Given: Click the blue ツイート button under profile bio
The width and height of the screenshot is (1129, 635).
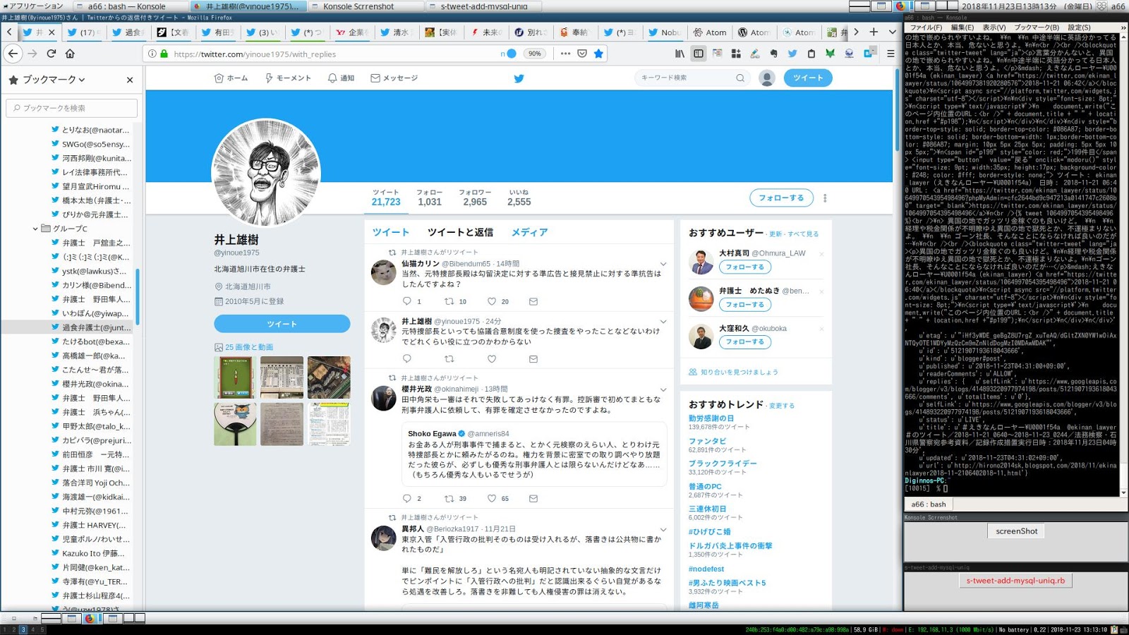Looking at the screenshot, I should pyautogui.click(x=282, y=324).
